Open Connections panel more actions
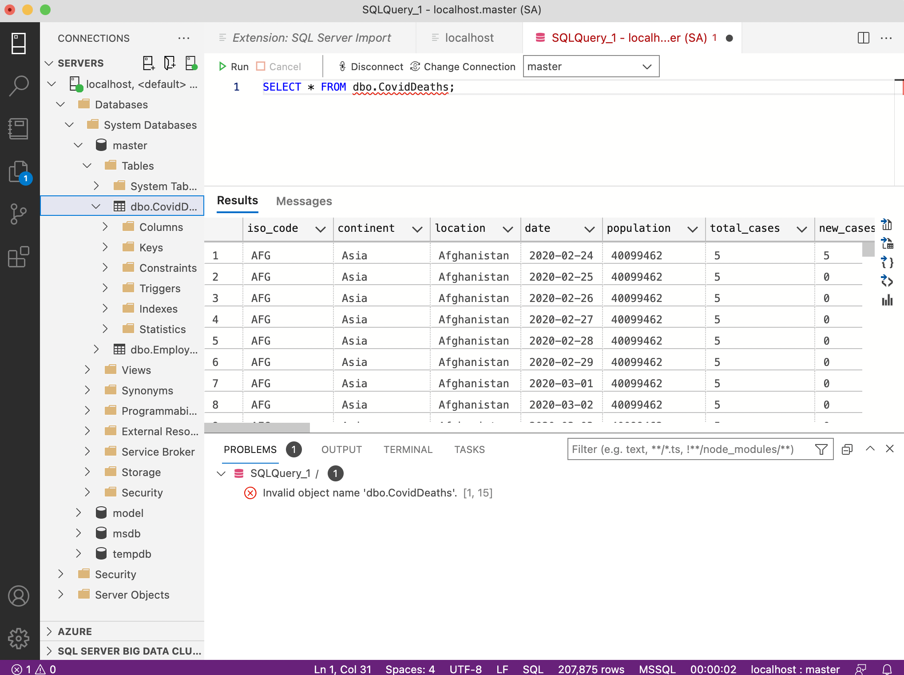This screenshot has width=904, height=675. point(184,38)
